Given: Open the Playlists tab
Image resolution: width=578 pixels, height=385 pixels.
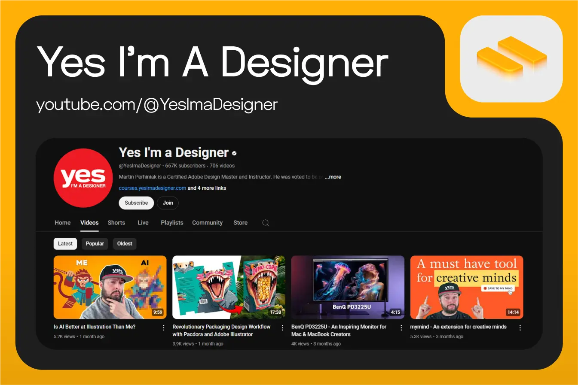Looking at the screenshot, I should tap(171, 223).
